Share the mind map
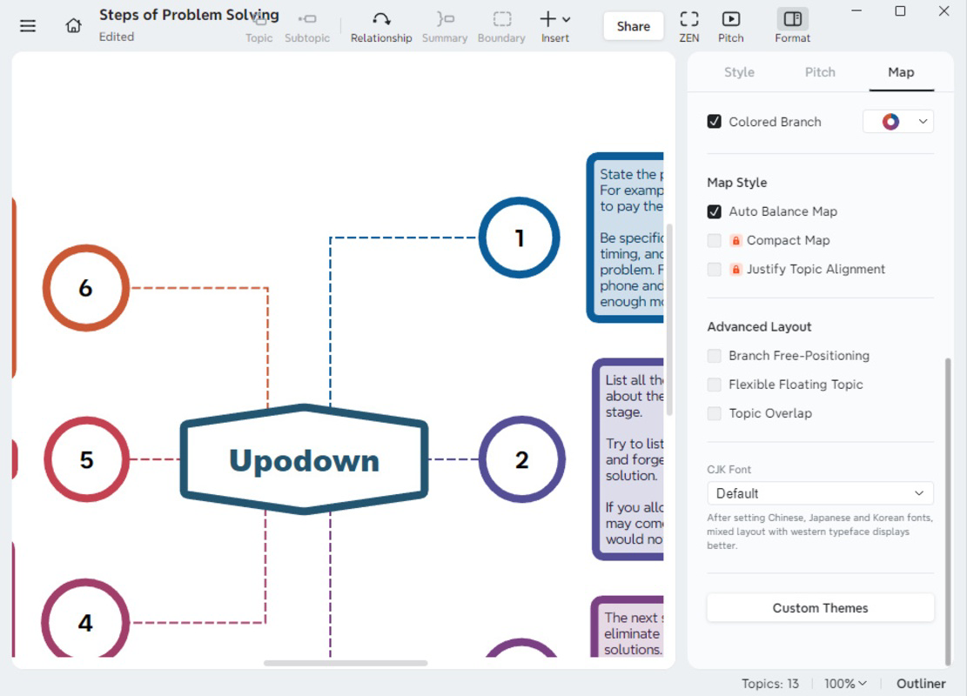 [633, 26]
